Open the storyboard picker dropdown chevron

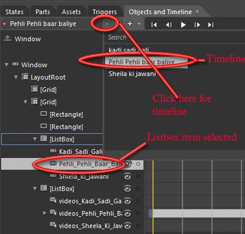pyautogui.click(x=107, y=24)
